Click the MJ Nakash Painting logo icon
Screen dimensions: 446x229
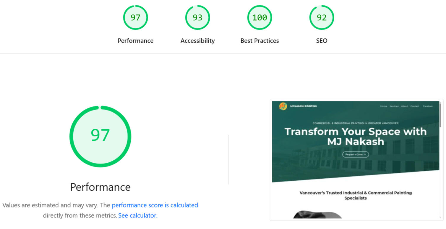pyautogui.click(x=283, y=106)
